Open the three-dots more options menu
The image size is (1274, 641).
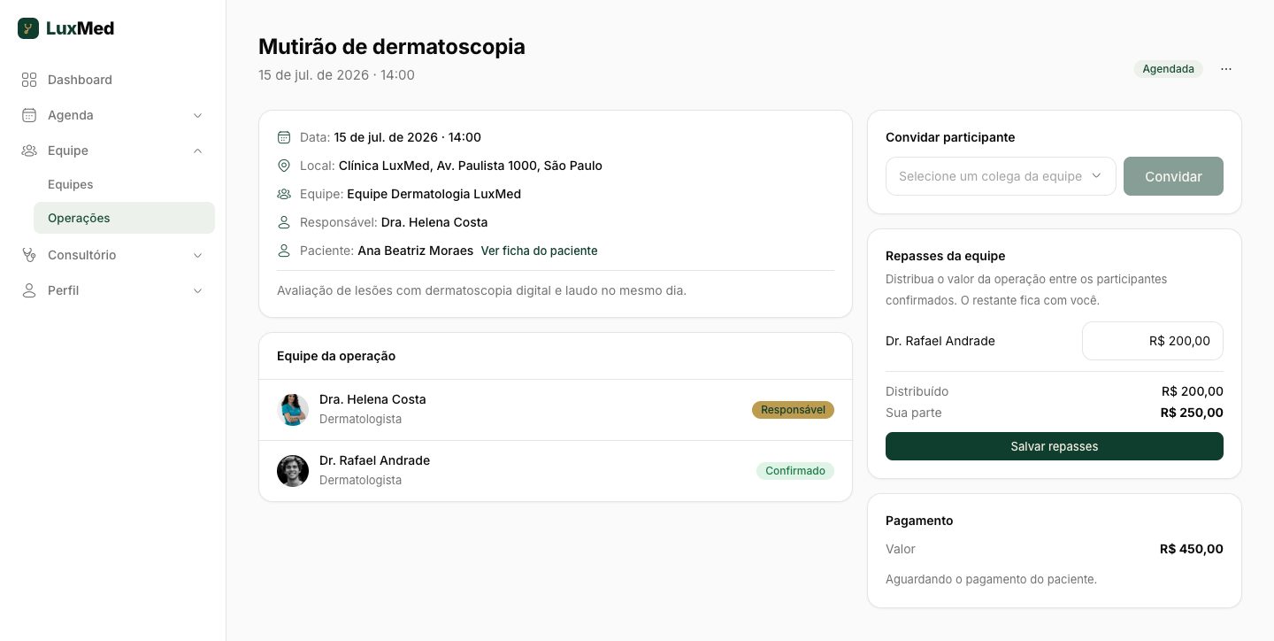1226,69
